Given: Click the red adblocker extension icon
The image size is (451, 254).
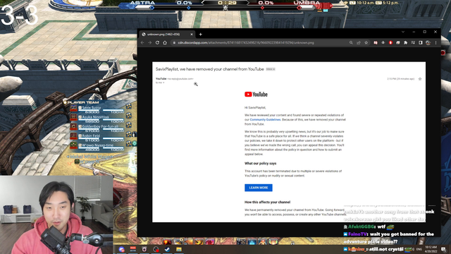Looking at the screenshot, I should click(390, 42).
